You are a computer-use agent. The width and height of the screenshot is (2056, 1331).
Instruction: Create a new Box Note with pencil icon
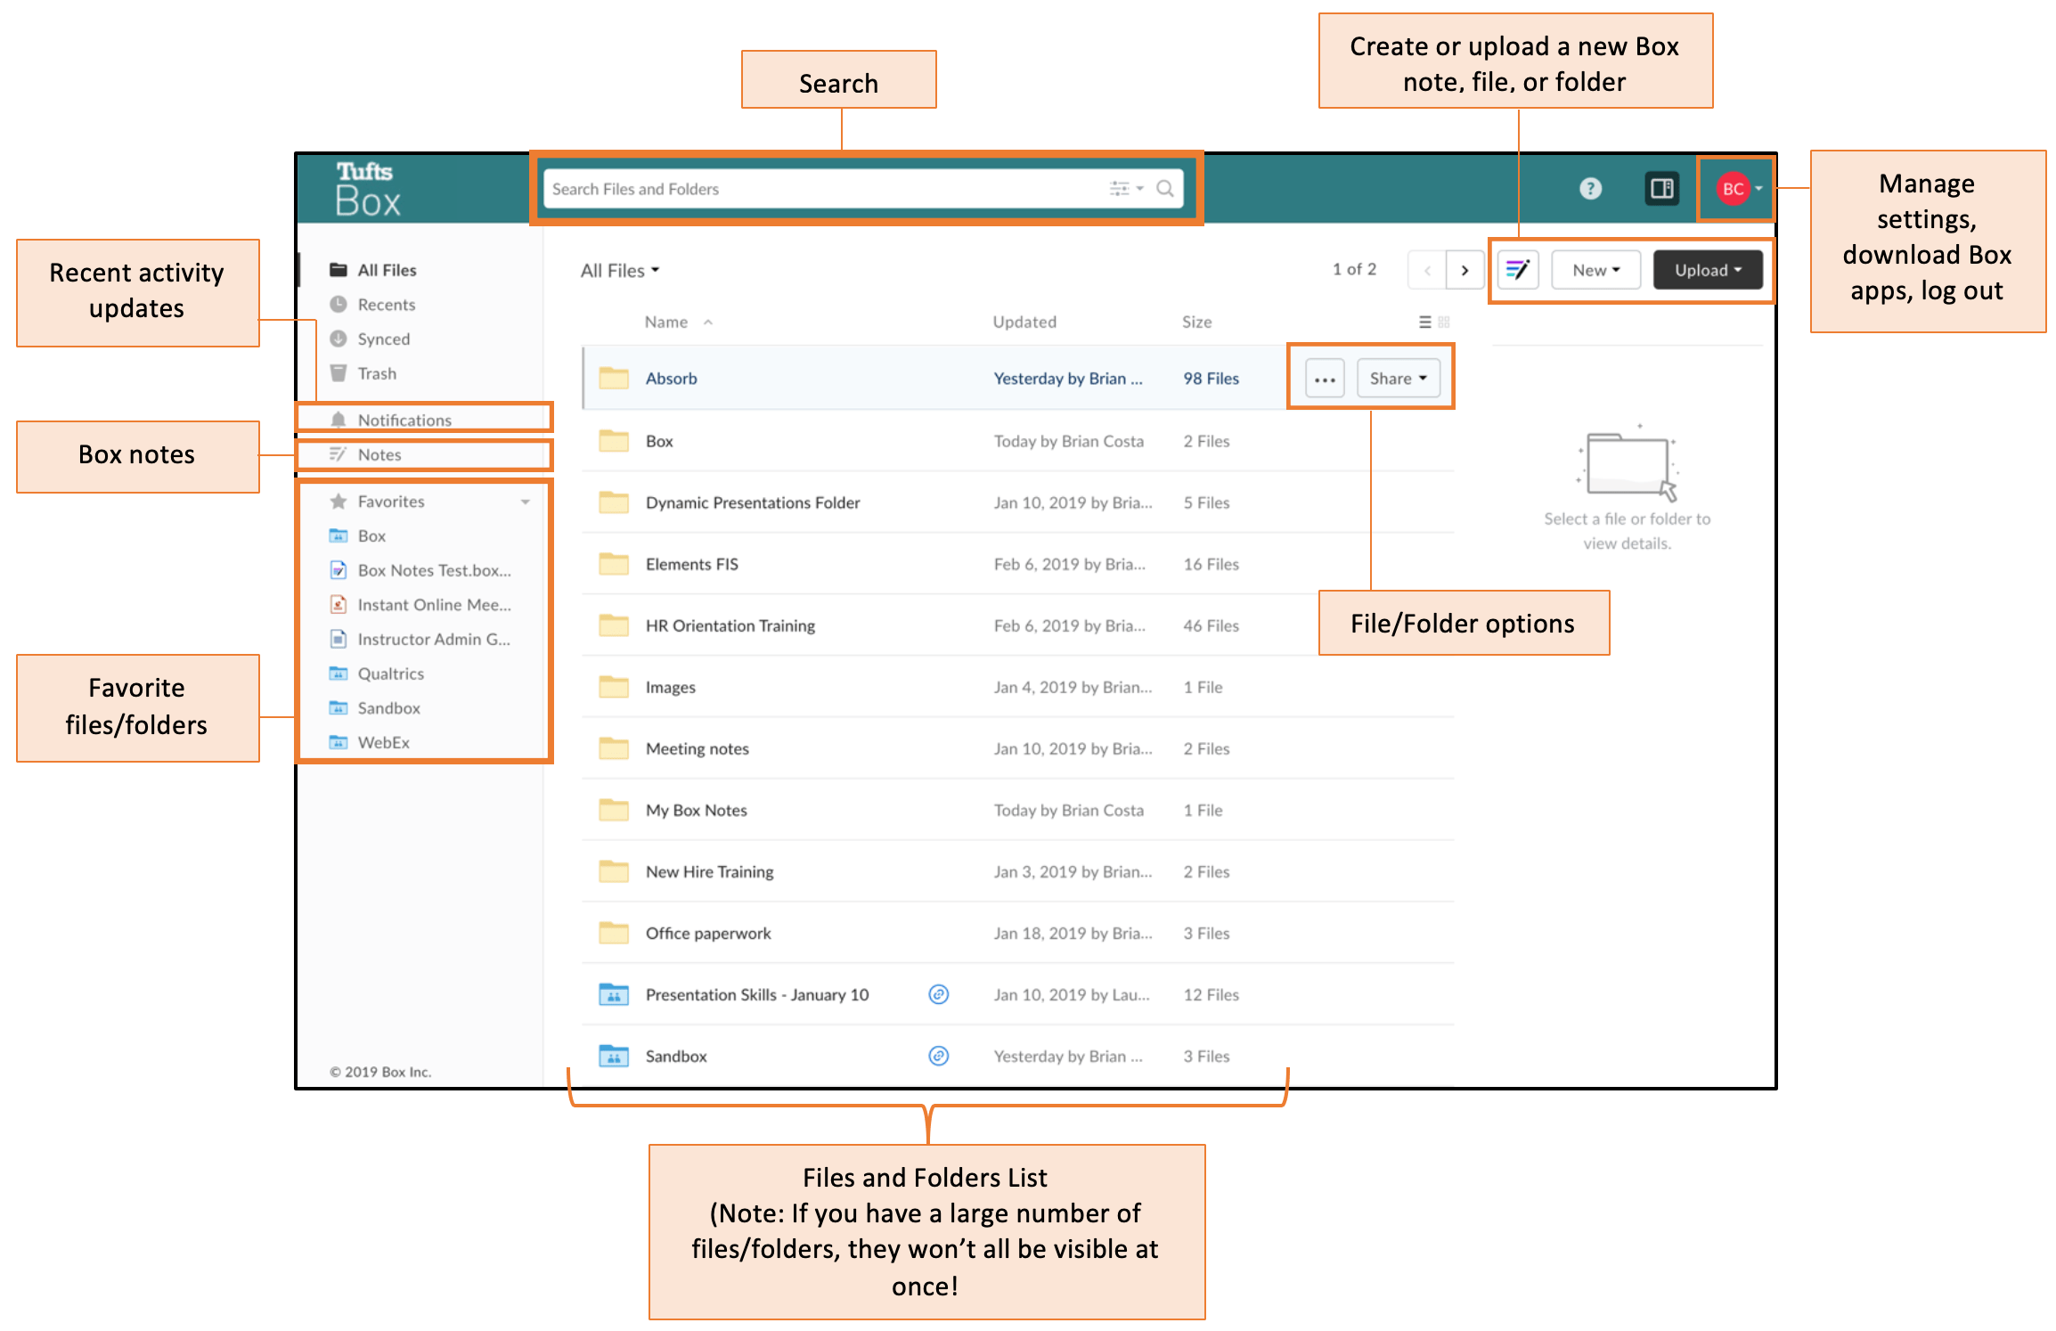(1518, 270)
